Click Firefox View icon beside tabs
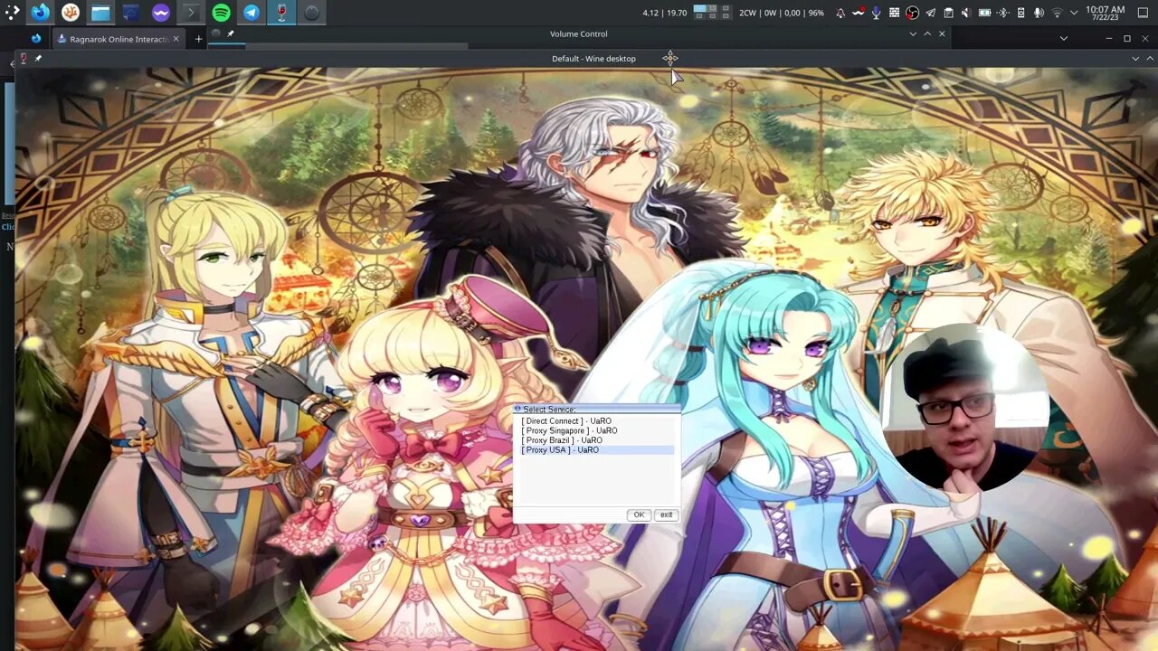The width and height of the screenshot is (1158, 651). [35, 39]
